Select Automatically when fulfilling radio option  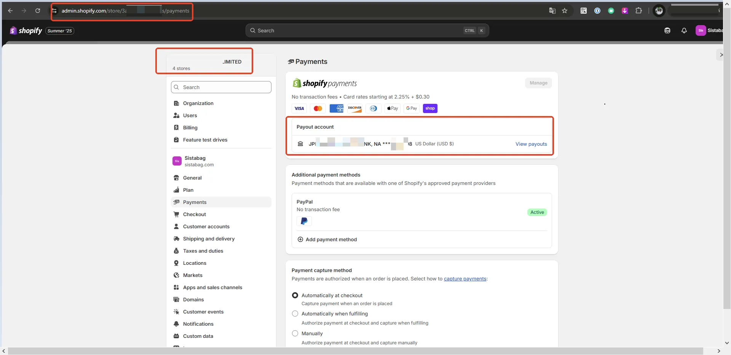click(295, 314)
